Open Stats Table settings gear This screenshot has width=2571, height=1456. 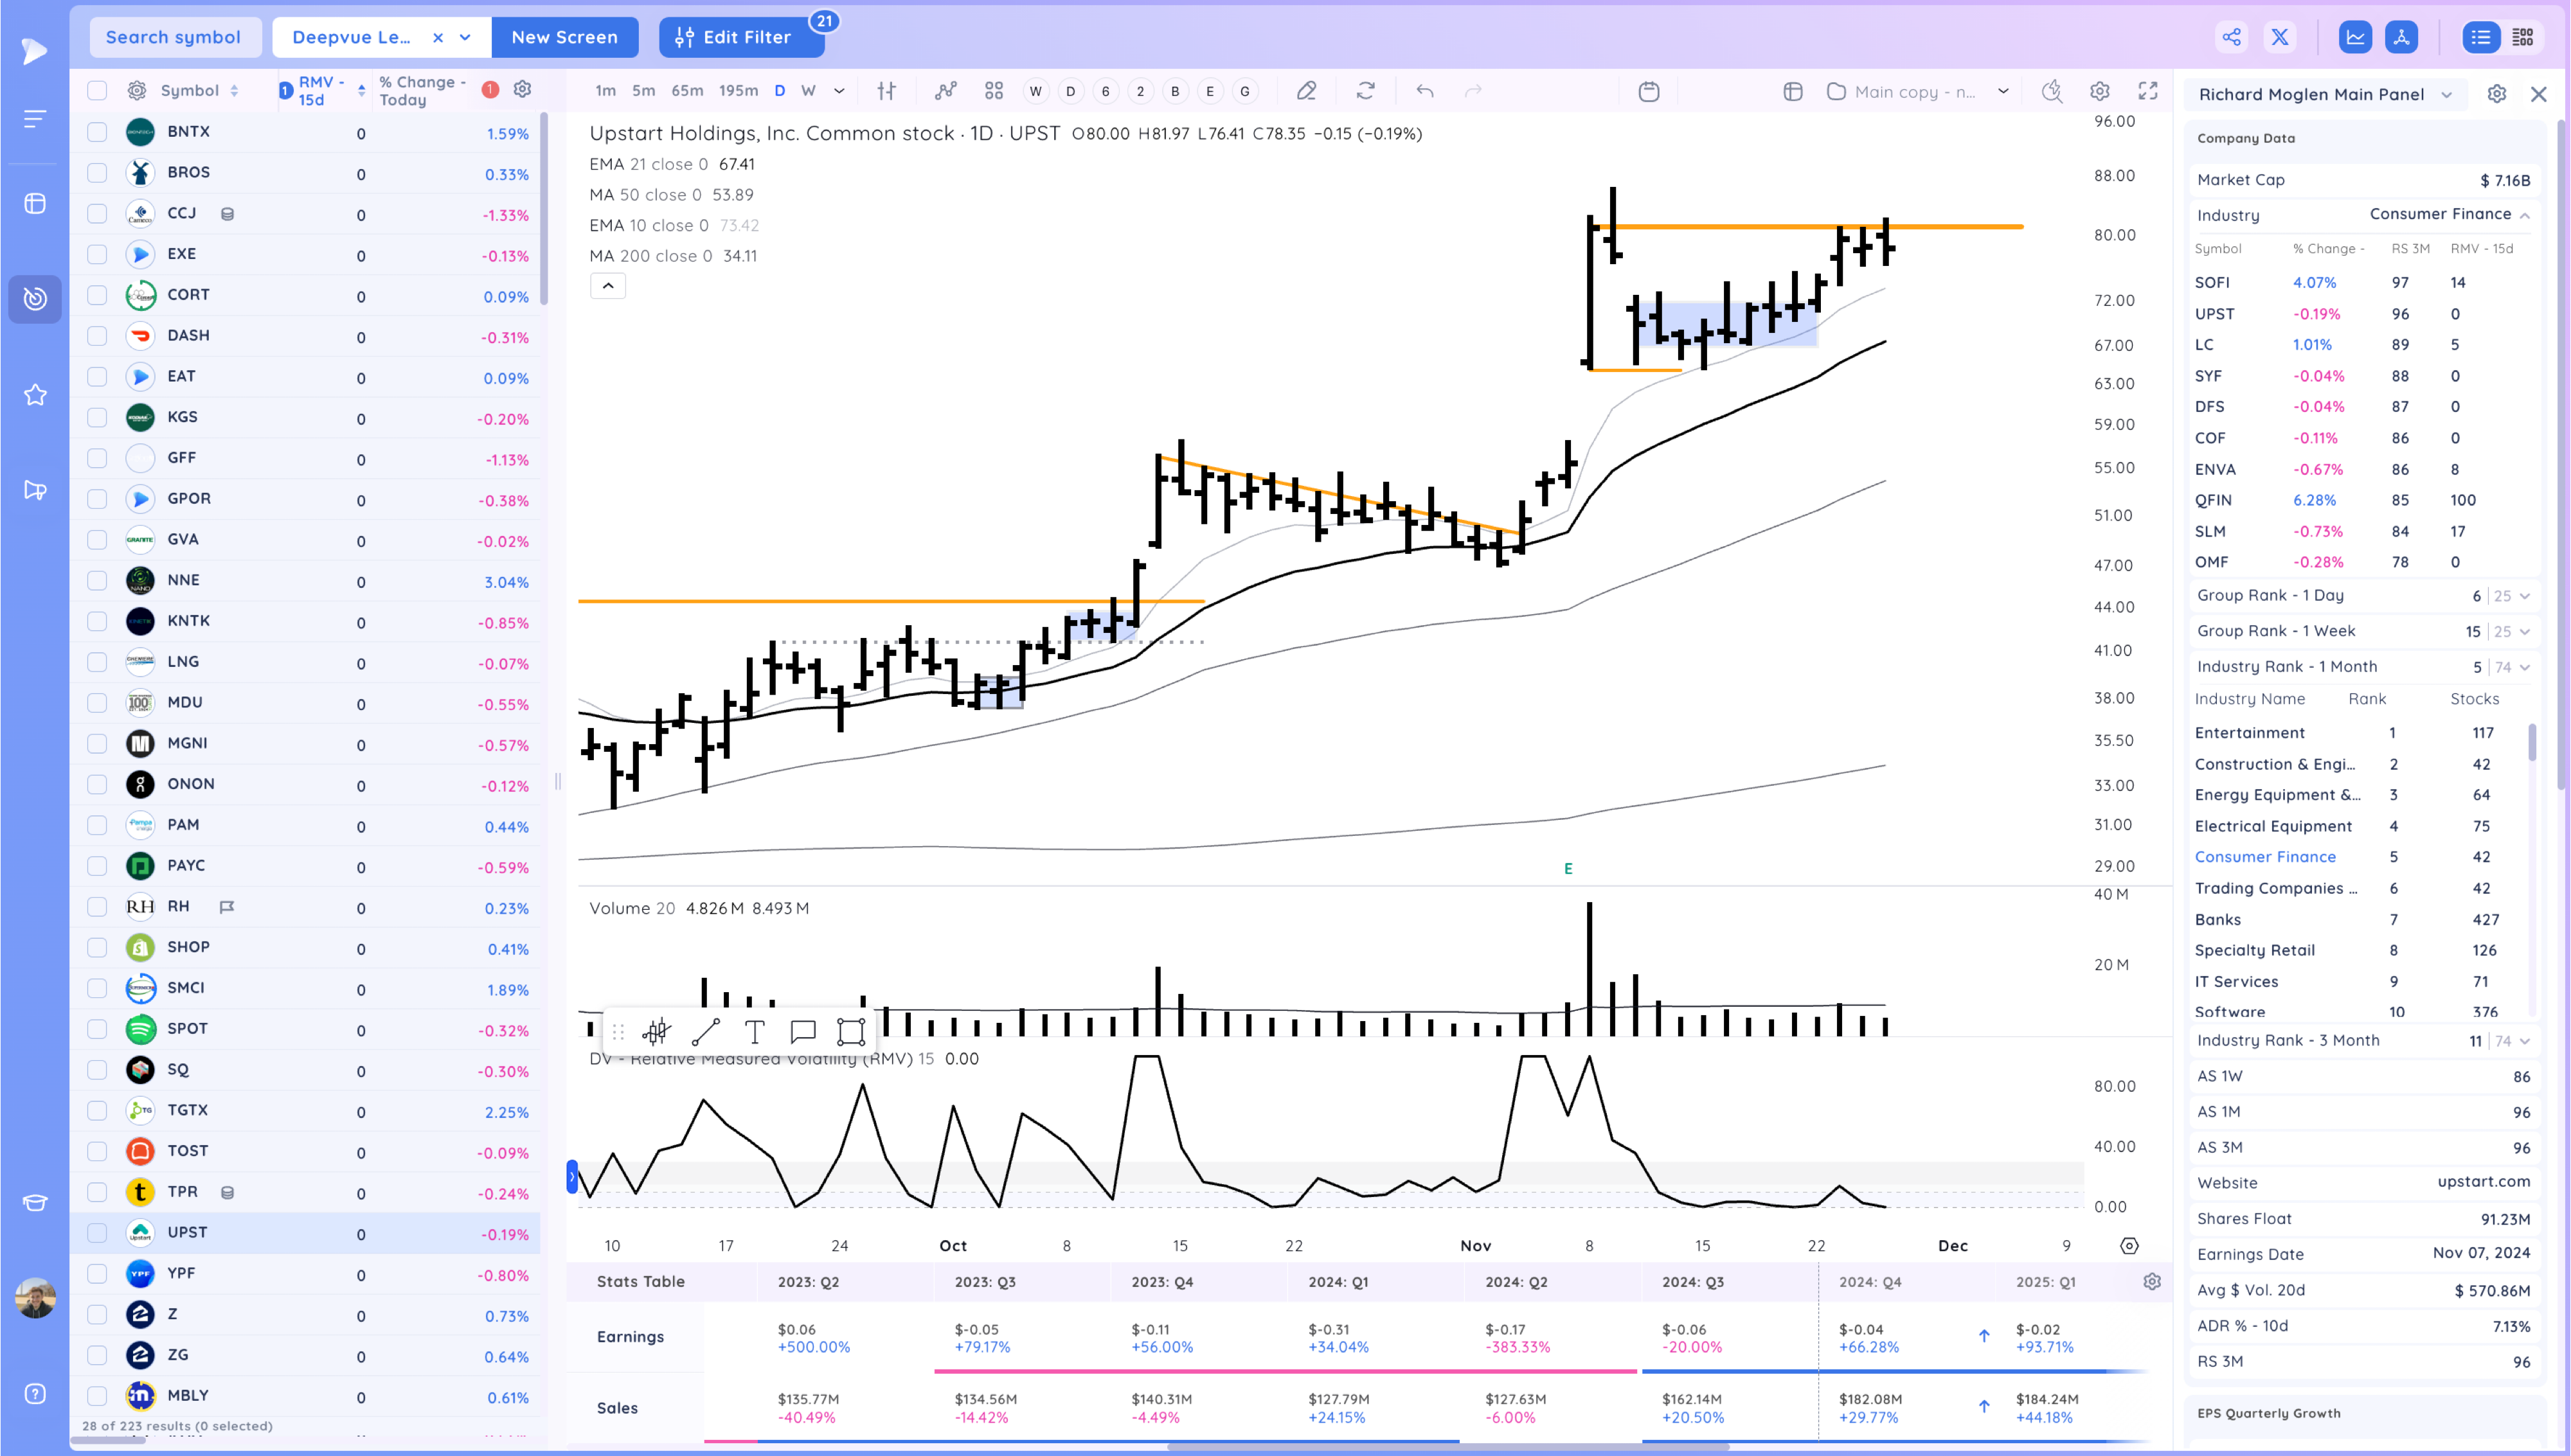(2152, 1282)
